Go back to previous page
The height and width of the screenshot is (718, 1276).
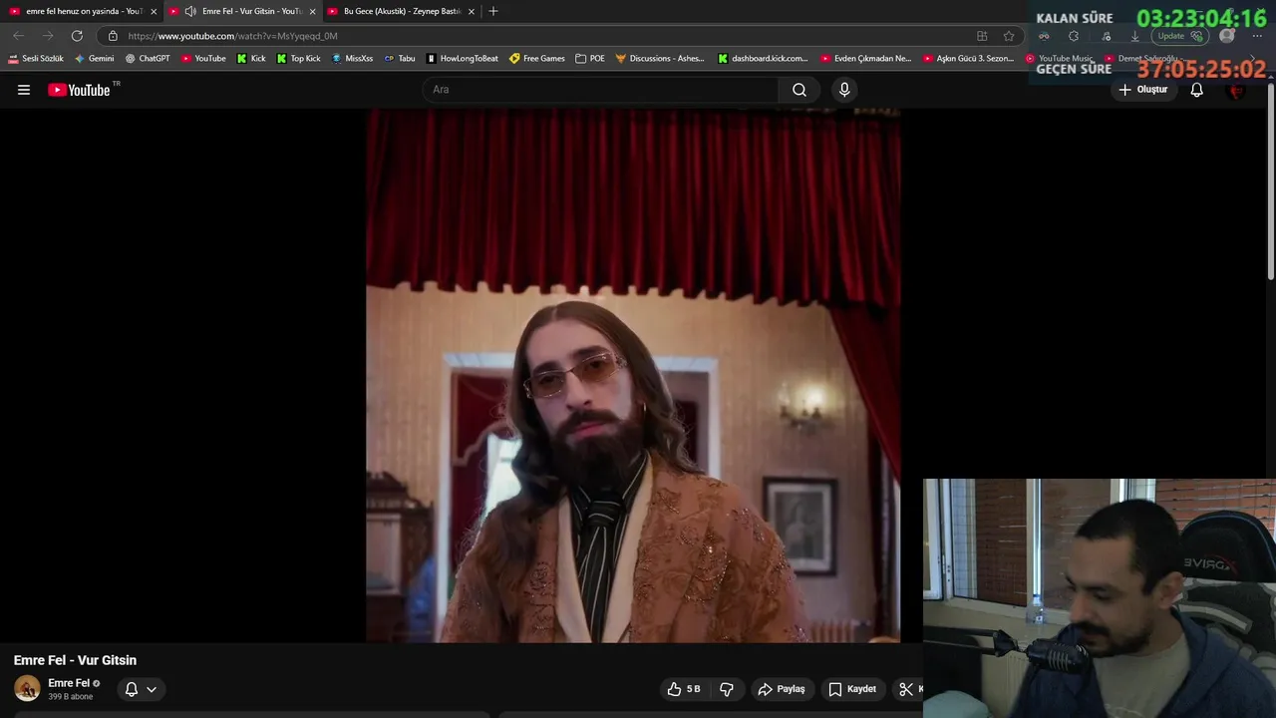point(18,35)
